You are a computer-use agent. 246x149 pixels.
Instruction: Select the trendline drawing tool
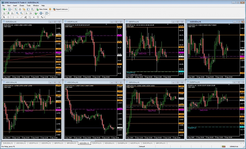coord(22,17)
